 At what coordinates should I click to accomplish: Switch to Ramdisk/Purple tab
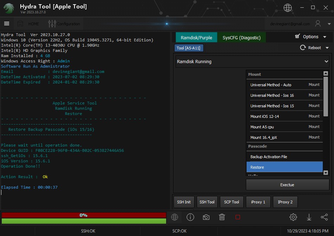(196, 38)
